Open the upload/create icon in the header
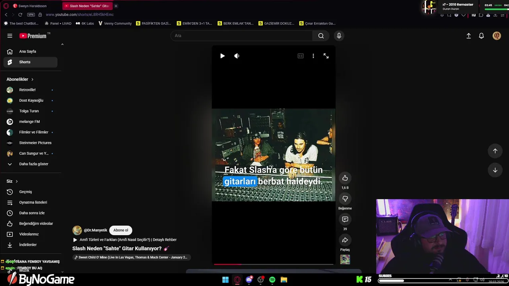Image resolution: width=509 pixels, height=286 pixels. [468, 36]
